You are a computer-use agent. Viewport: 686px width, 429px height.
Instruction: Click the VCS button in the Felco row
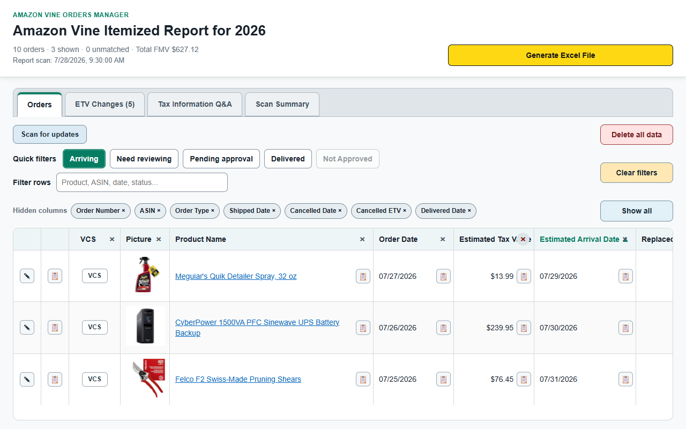95,379
